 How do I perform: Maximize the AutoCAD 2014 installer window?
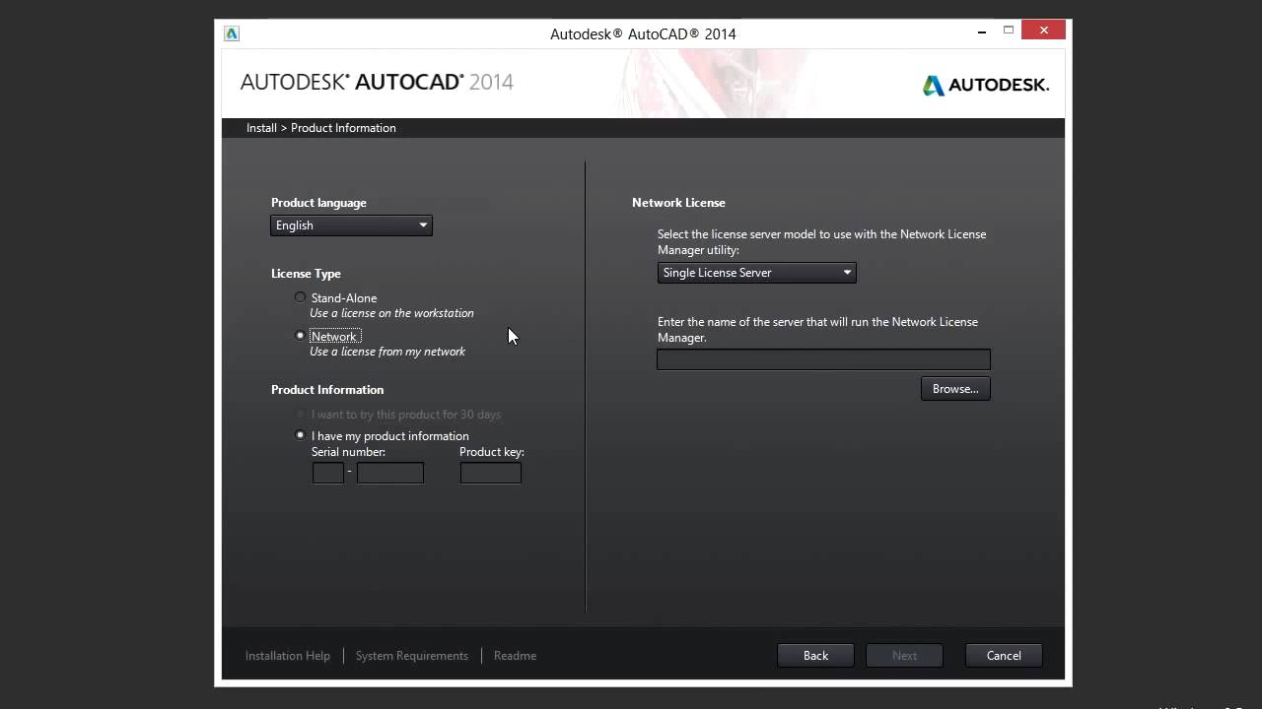[x=1009, y=32]
